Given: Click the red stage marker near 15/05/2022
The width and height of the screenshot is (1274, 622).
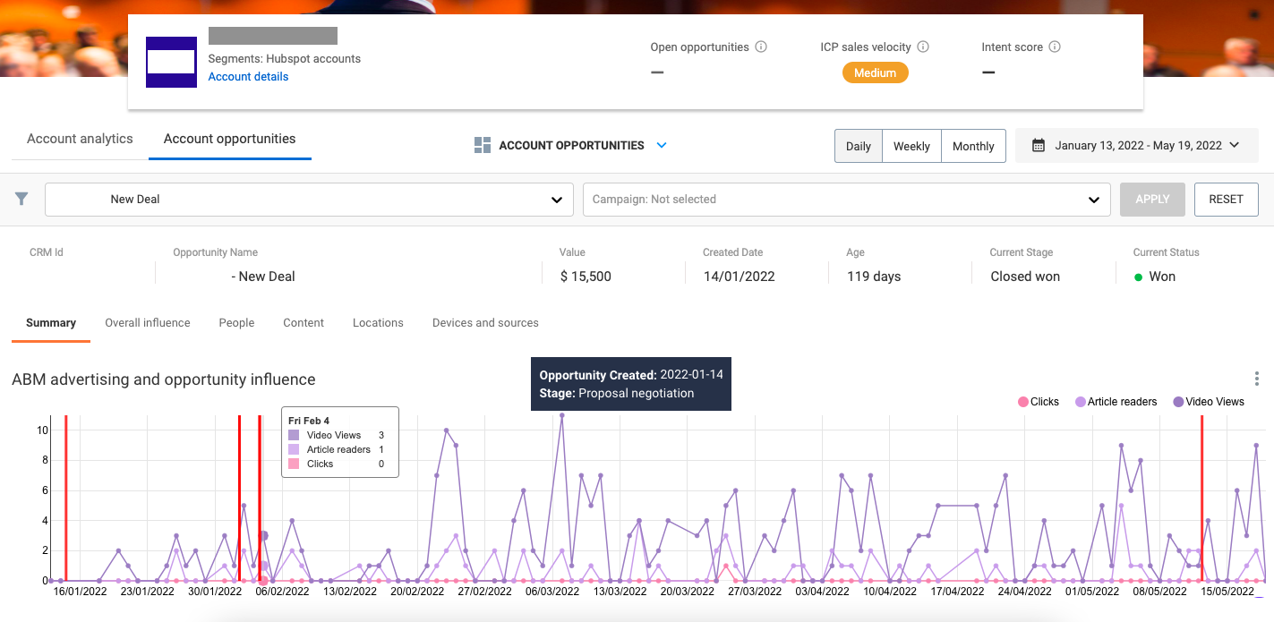Looking at the screenshot, I should [1201, 498].
